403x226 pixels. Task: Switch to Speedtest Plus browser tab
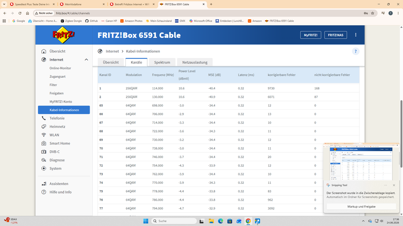tap(32, 4)
